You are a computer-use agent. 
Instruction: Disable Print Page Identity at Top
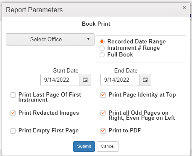point(103,95)
